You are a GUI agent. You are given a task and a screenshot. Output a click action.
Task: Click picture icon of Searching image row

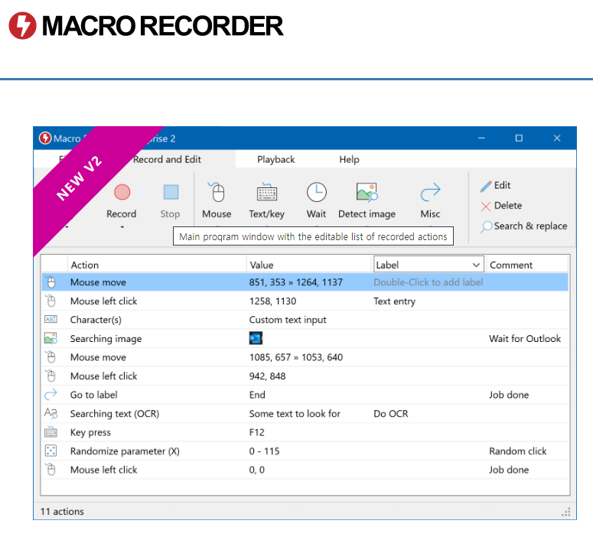[x=51, y=338]
